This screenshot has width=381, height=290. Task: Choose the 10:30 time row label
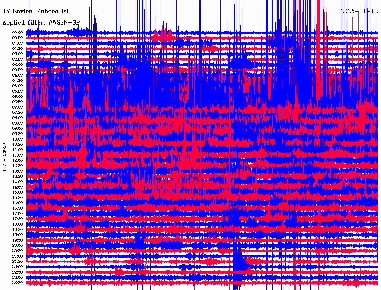pos(18,144)
